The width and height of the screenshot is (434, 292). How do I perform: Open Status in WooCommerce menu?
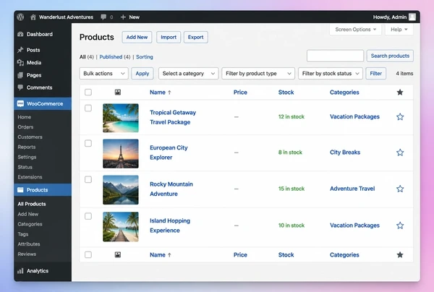pyautogui.click(x=25, y=167)
